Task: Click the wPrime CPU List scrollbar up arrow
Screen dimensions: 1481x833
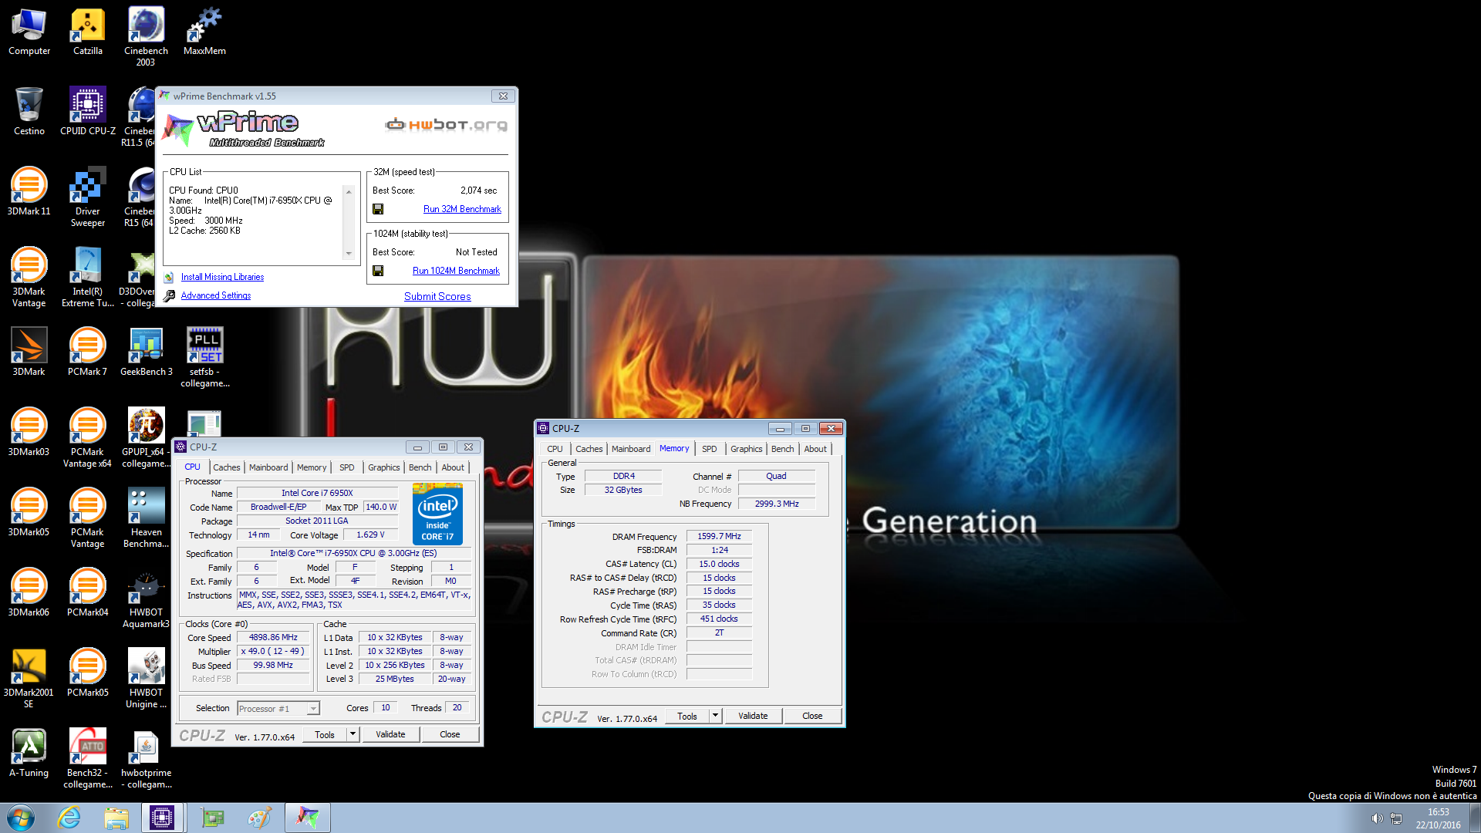Action: (x=349, y=191)
